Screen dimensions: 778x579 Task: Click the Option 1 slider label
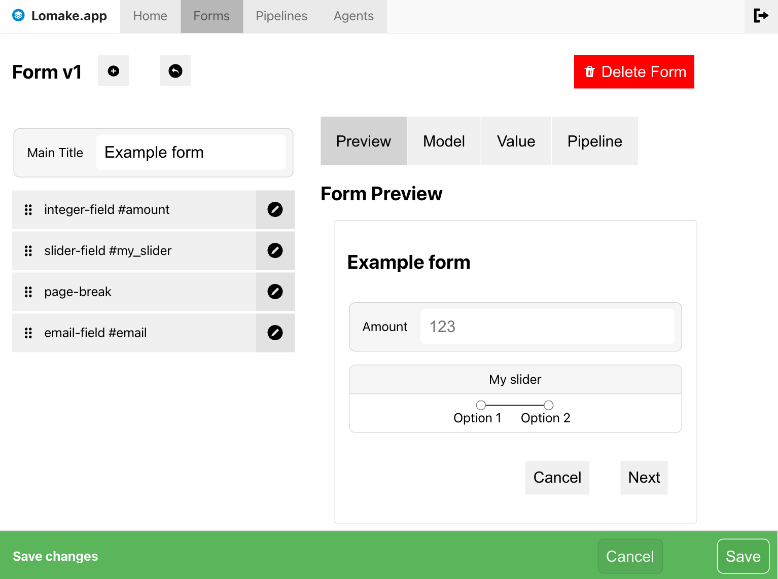[477, 418]
